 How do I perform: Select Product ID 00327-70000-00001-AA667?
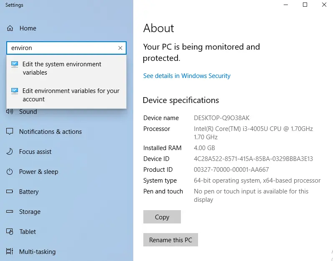(231, 169)
